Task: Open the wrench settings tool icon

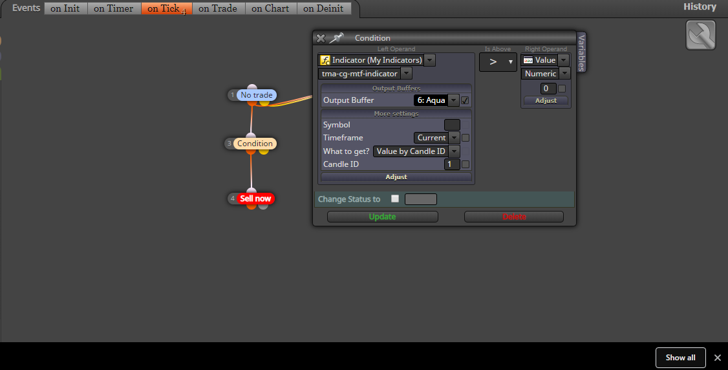Action: coord(701,36)
